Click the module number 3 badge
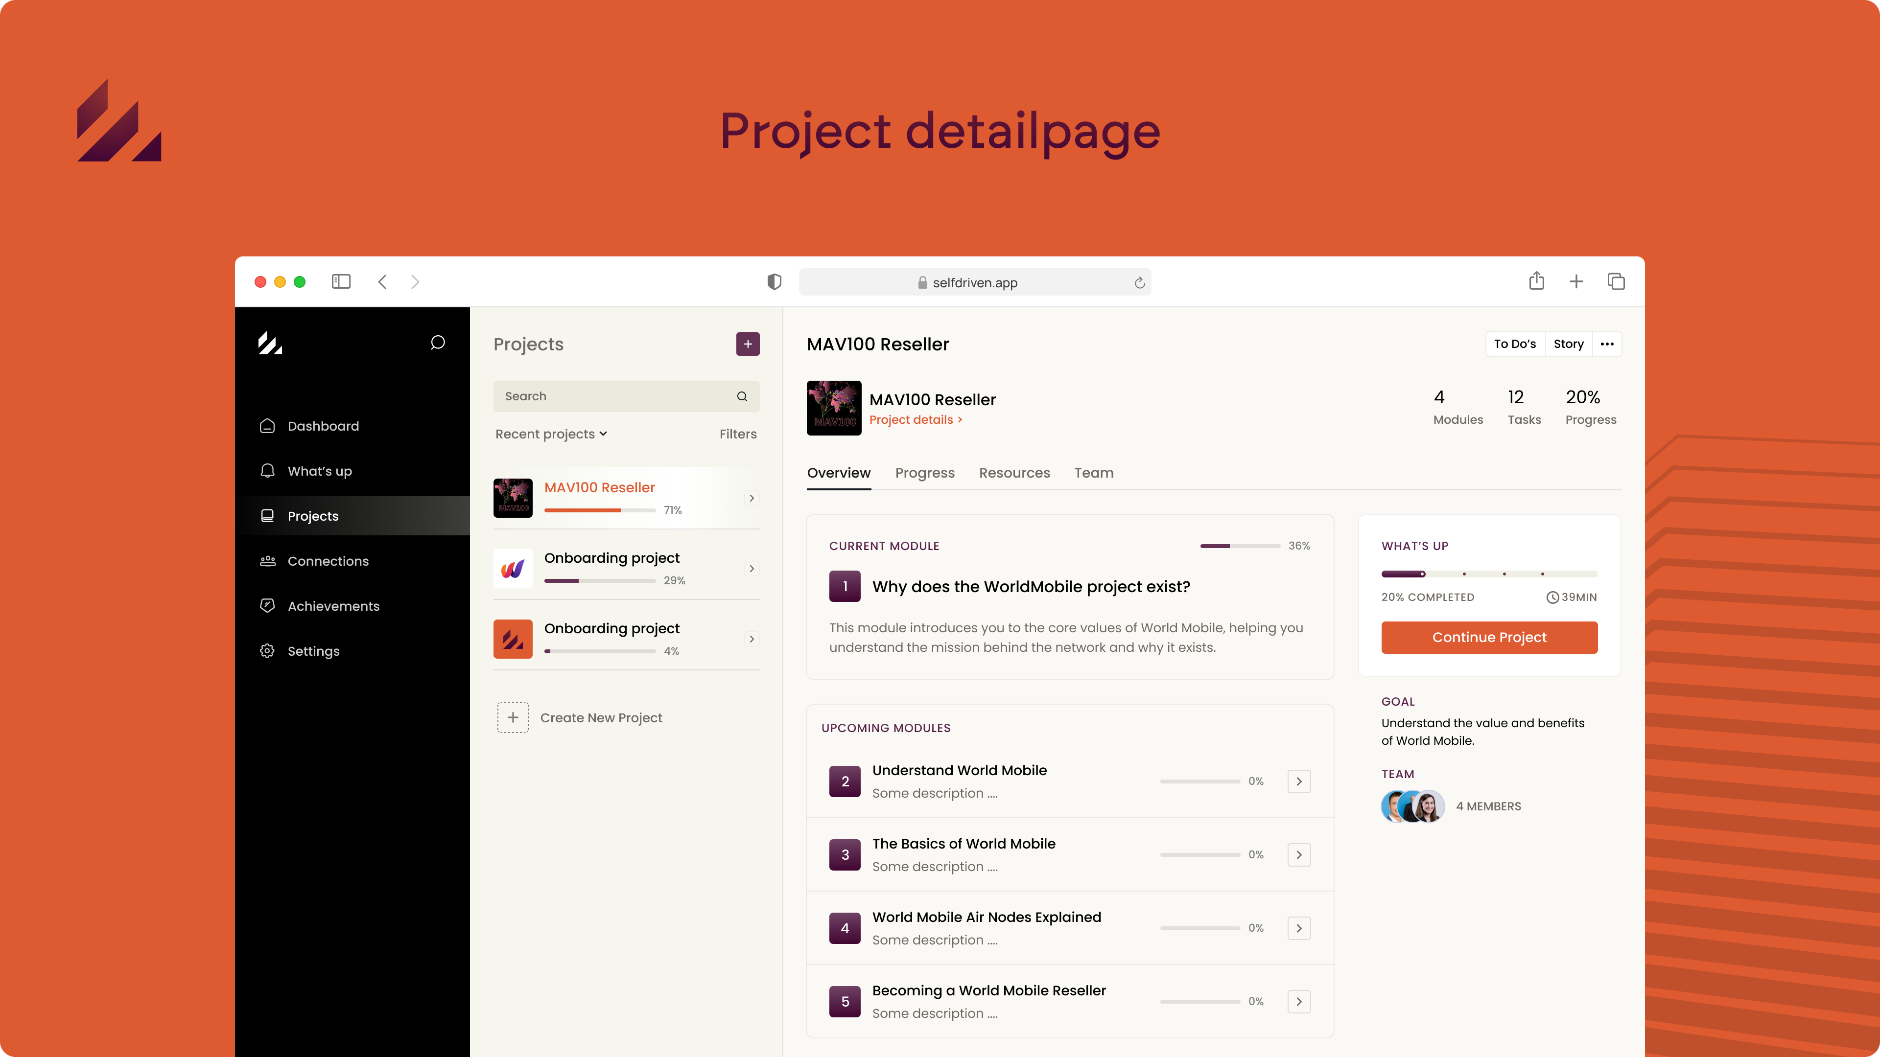 tap(845, 855)
